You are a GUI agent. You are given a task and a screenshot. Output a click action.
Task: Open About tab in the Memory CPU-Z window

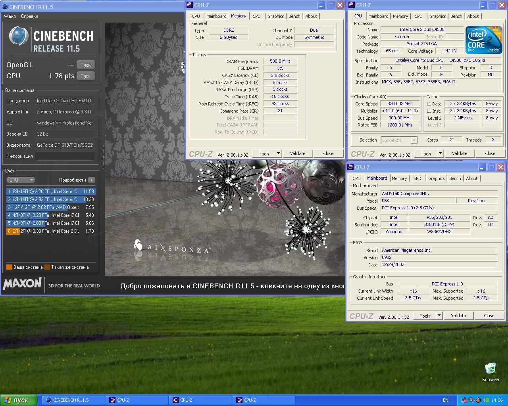pos(311,16)
